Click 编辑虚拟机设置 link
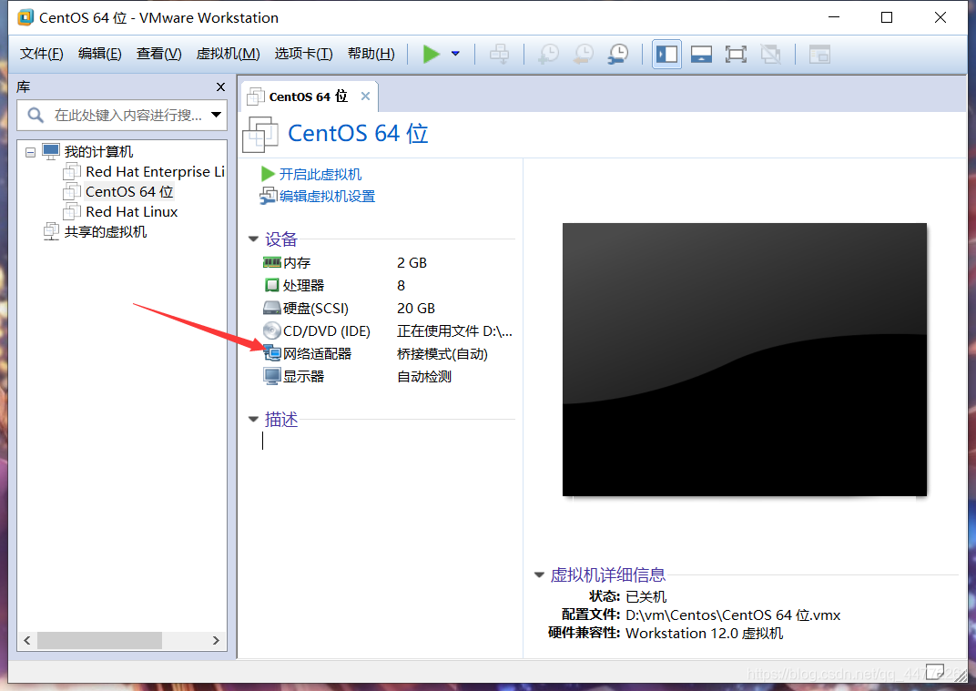 click(x=327, y=197)
